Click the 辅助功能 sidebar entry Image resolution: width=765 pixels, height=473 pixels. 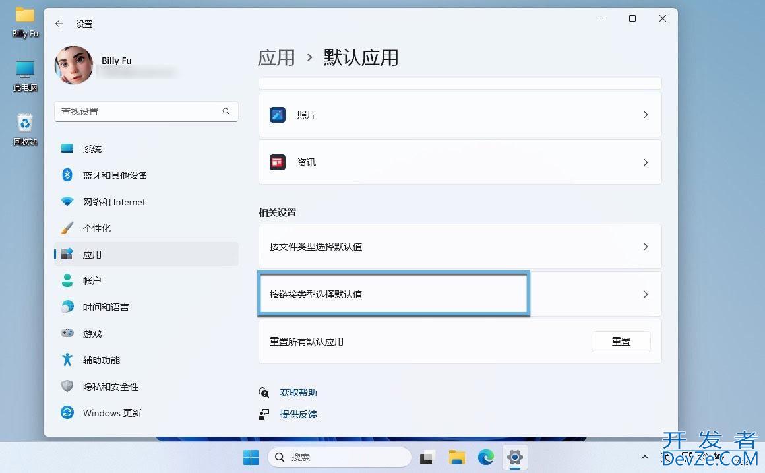pos(146,360)
